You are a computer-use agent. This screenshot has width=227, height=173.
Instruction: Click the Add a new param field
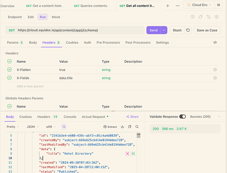click(x=30, y=86)
